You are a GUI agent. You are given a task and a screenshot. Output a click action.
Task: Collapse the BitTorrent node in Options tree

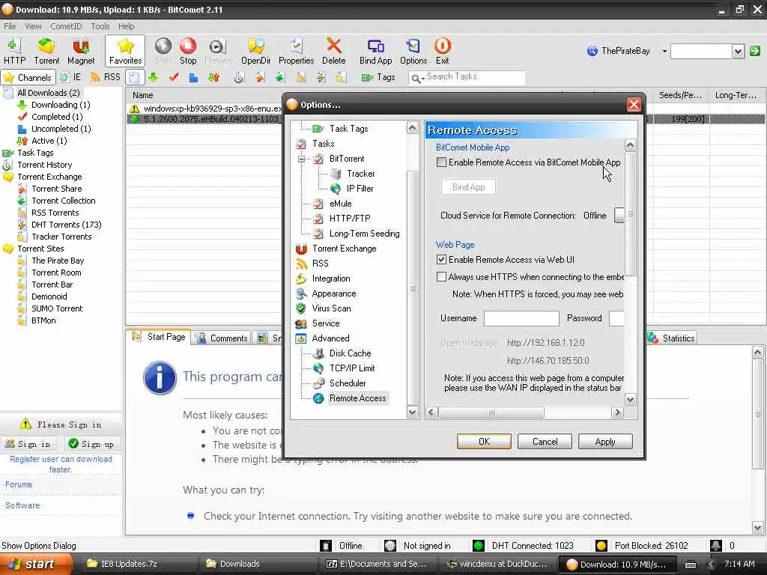click(301, 159)
